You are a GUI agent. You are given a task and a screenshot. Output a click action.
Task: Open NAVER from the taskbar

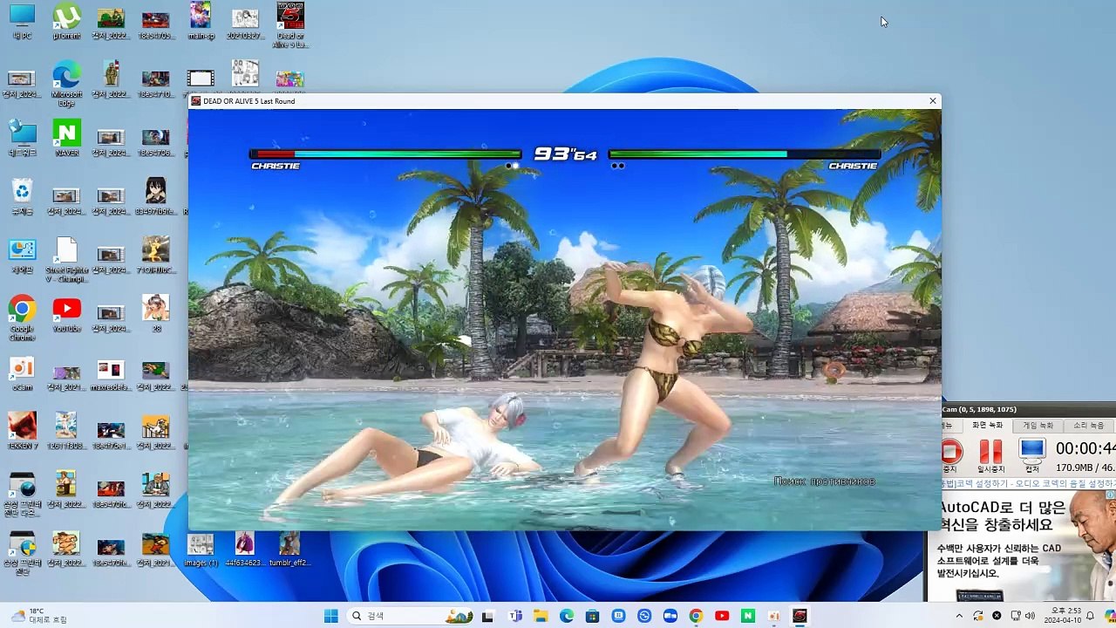pos(748,616)
